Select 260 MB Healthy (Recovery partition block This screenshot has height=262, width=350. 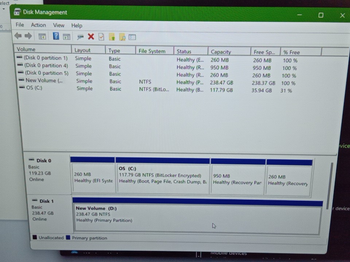[x=289, y=178]
